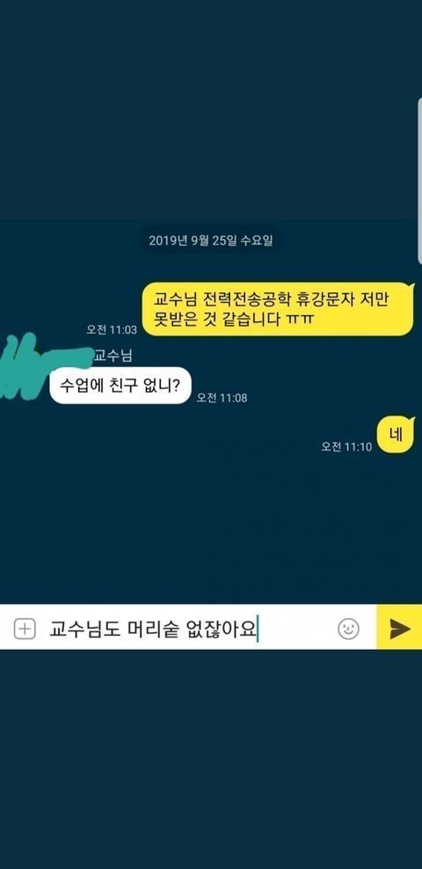Click the gray scrollbar handle on right edge
This screenshot has width=422, height=869.
pos(419,181)
